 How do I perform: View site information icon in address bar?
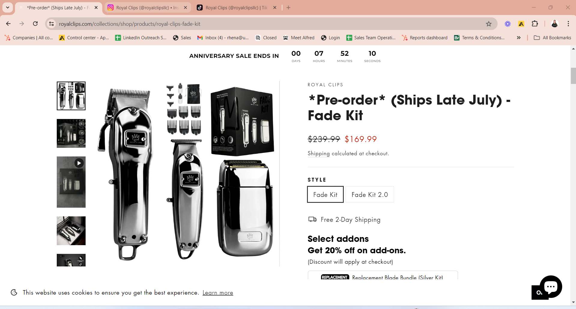click(52, 24)
